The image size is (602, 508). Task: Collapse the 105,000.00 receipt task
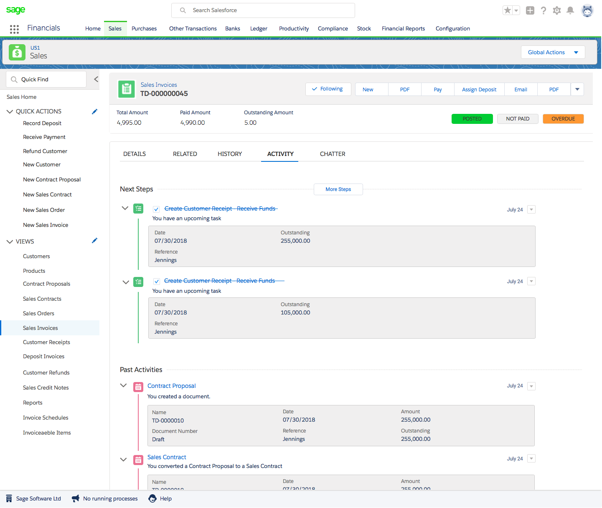[125, 282]
